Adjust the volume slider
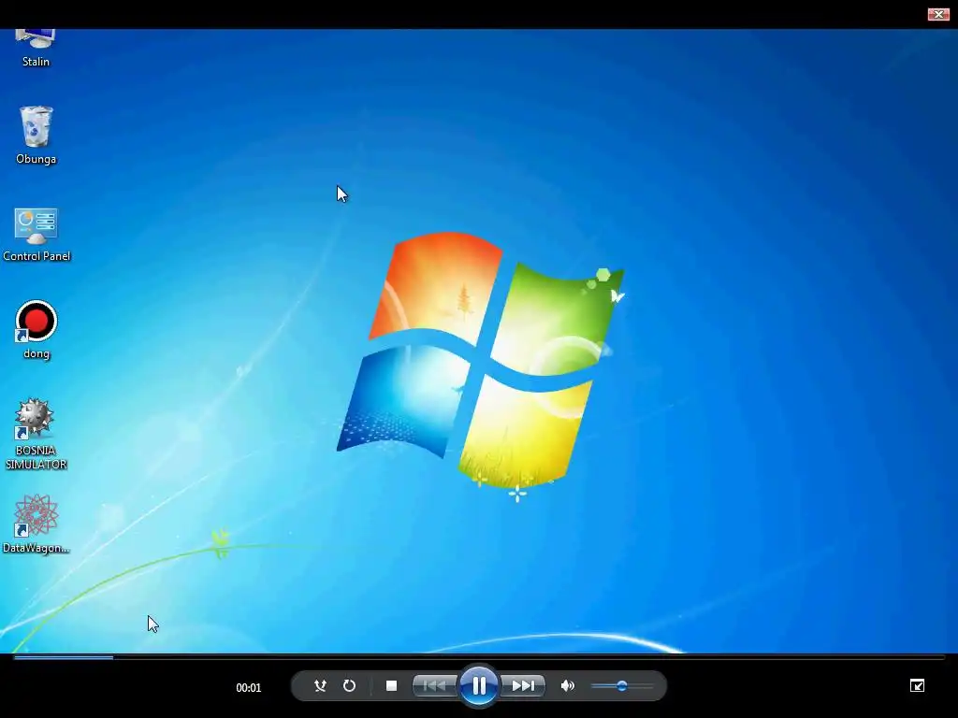 coord(622,686)
